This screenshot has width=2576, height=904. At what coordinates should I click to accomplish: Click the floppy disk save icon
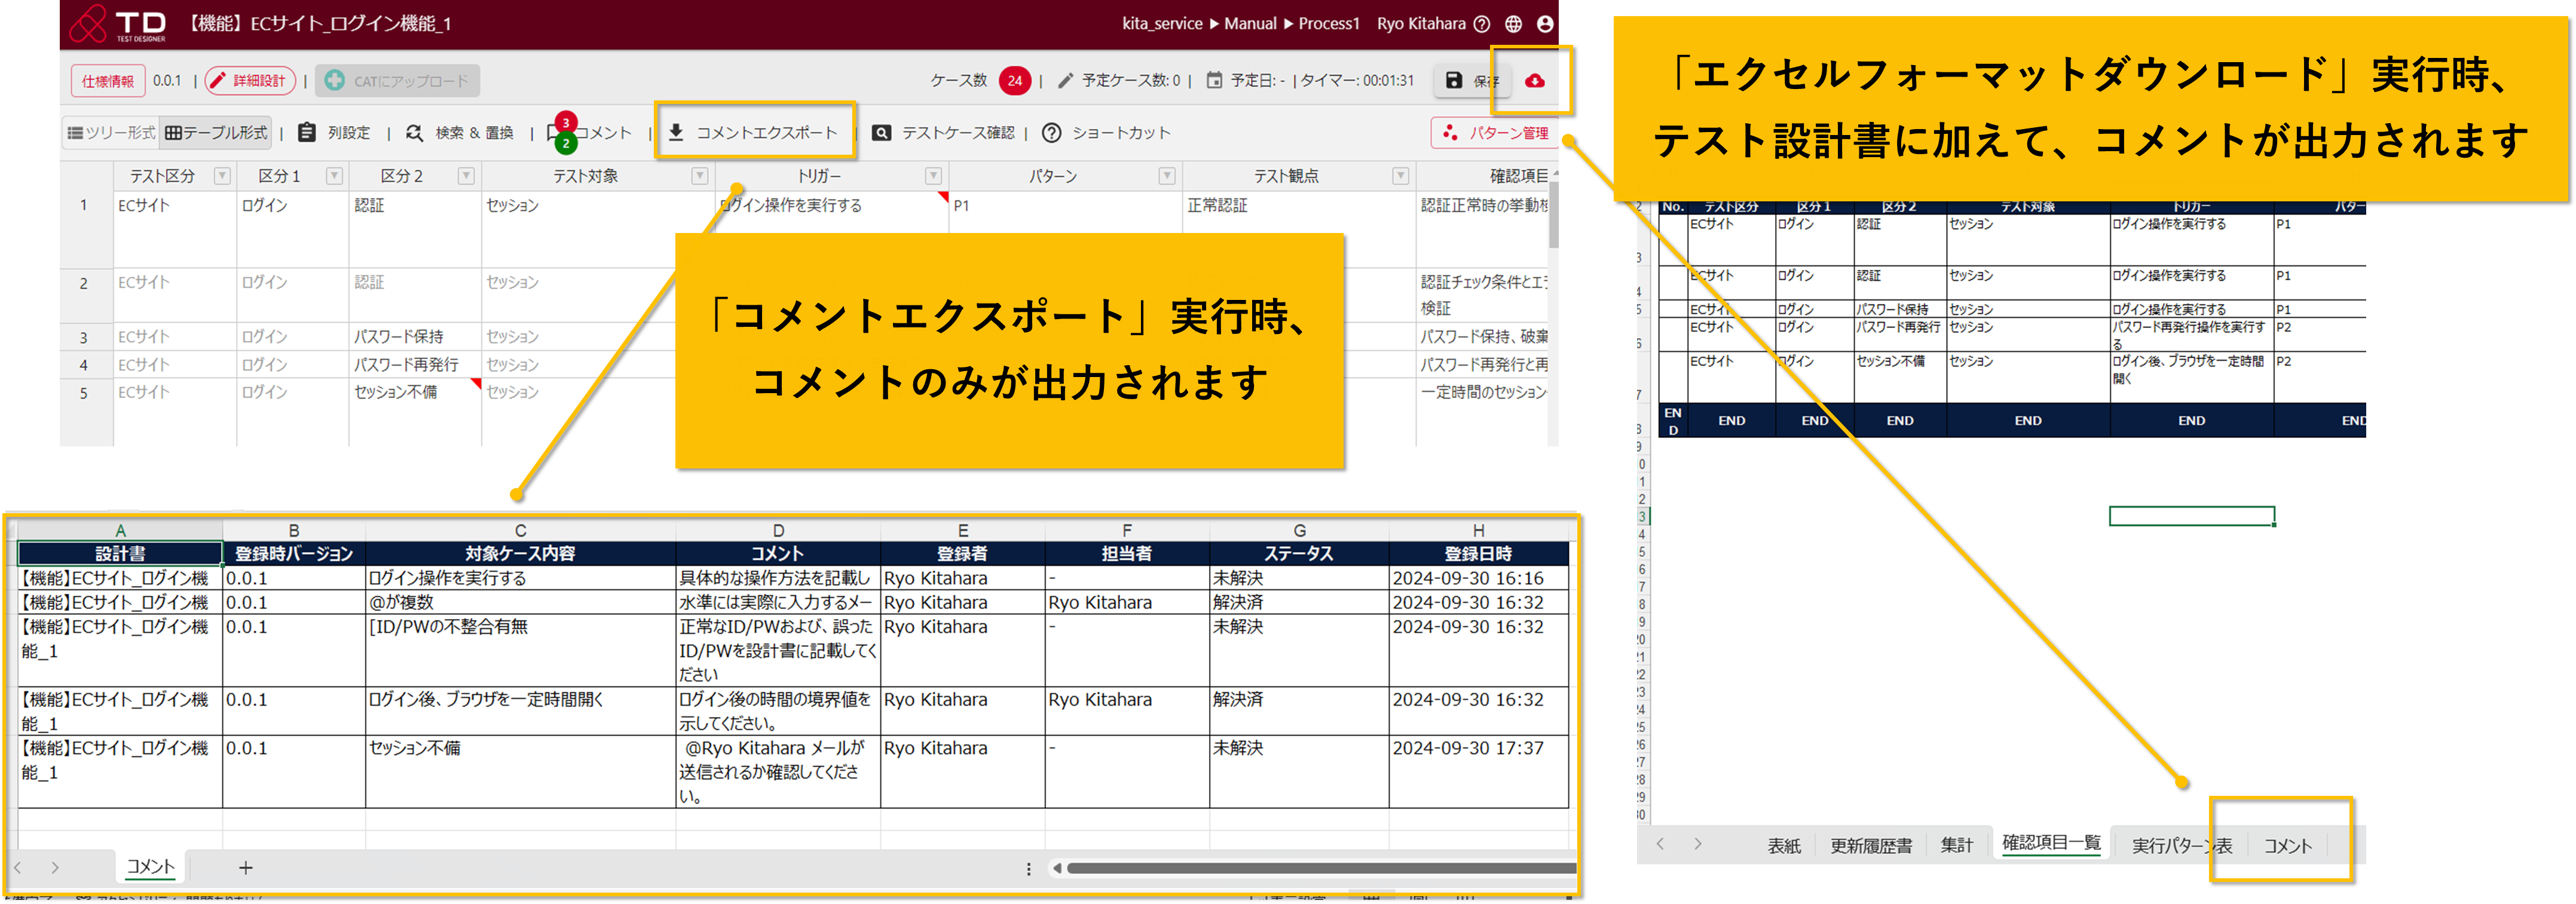click(1454, 81)
